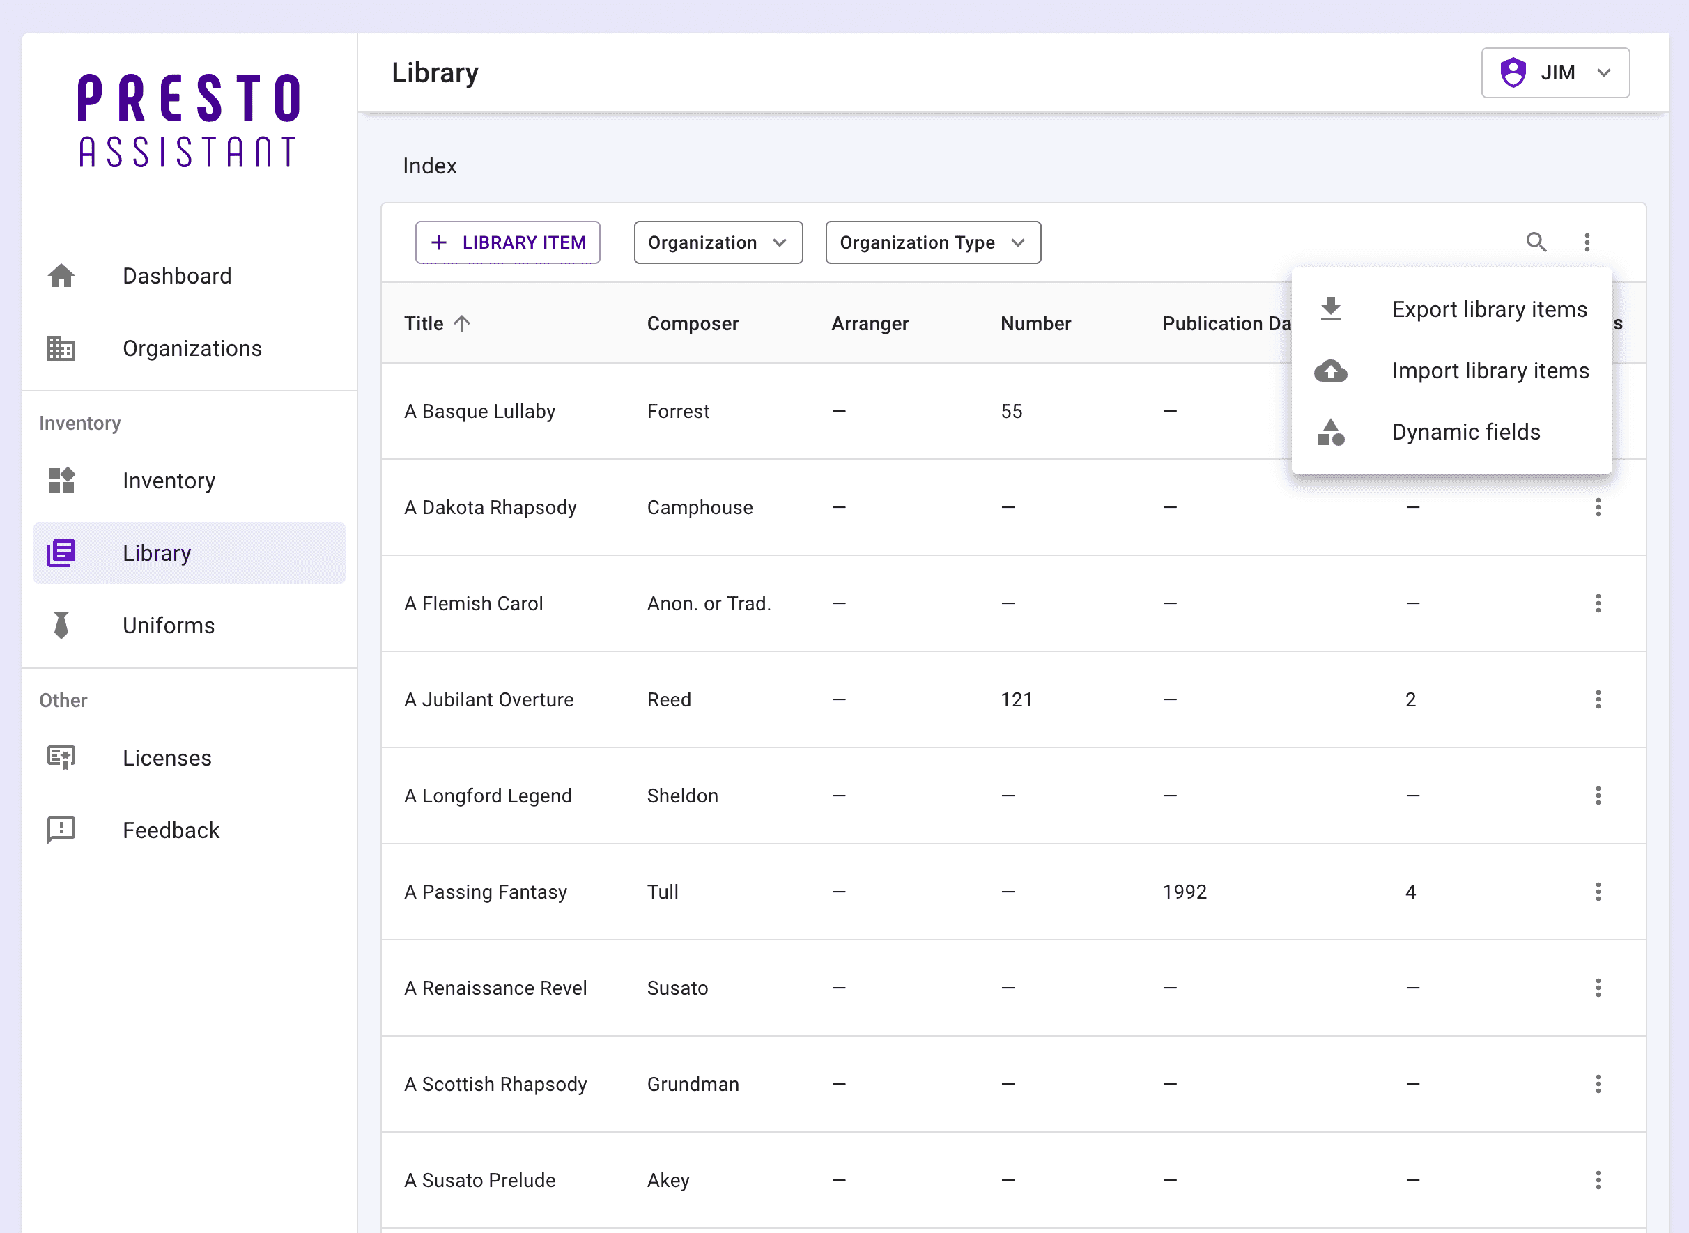Viewport: 1689px width, 1233px height.
Task: Open the Inventory section icon
Action: click(x=61, y=481)
